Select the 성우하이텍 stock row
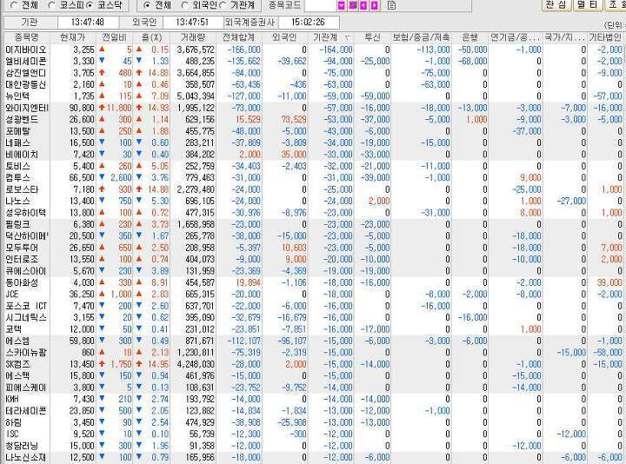Viewport: 626px width, 464px height. (313, 213)
